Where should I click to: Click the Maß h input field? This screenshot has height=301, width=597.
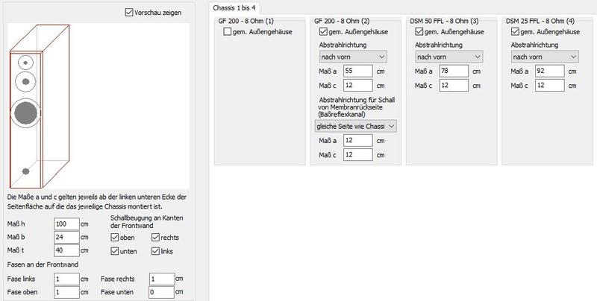[x=66, y=224]
